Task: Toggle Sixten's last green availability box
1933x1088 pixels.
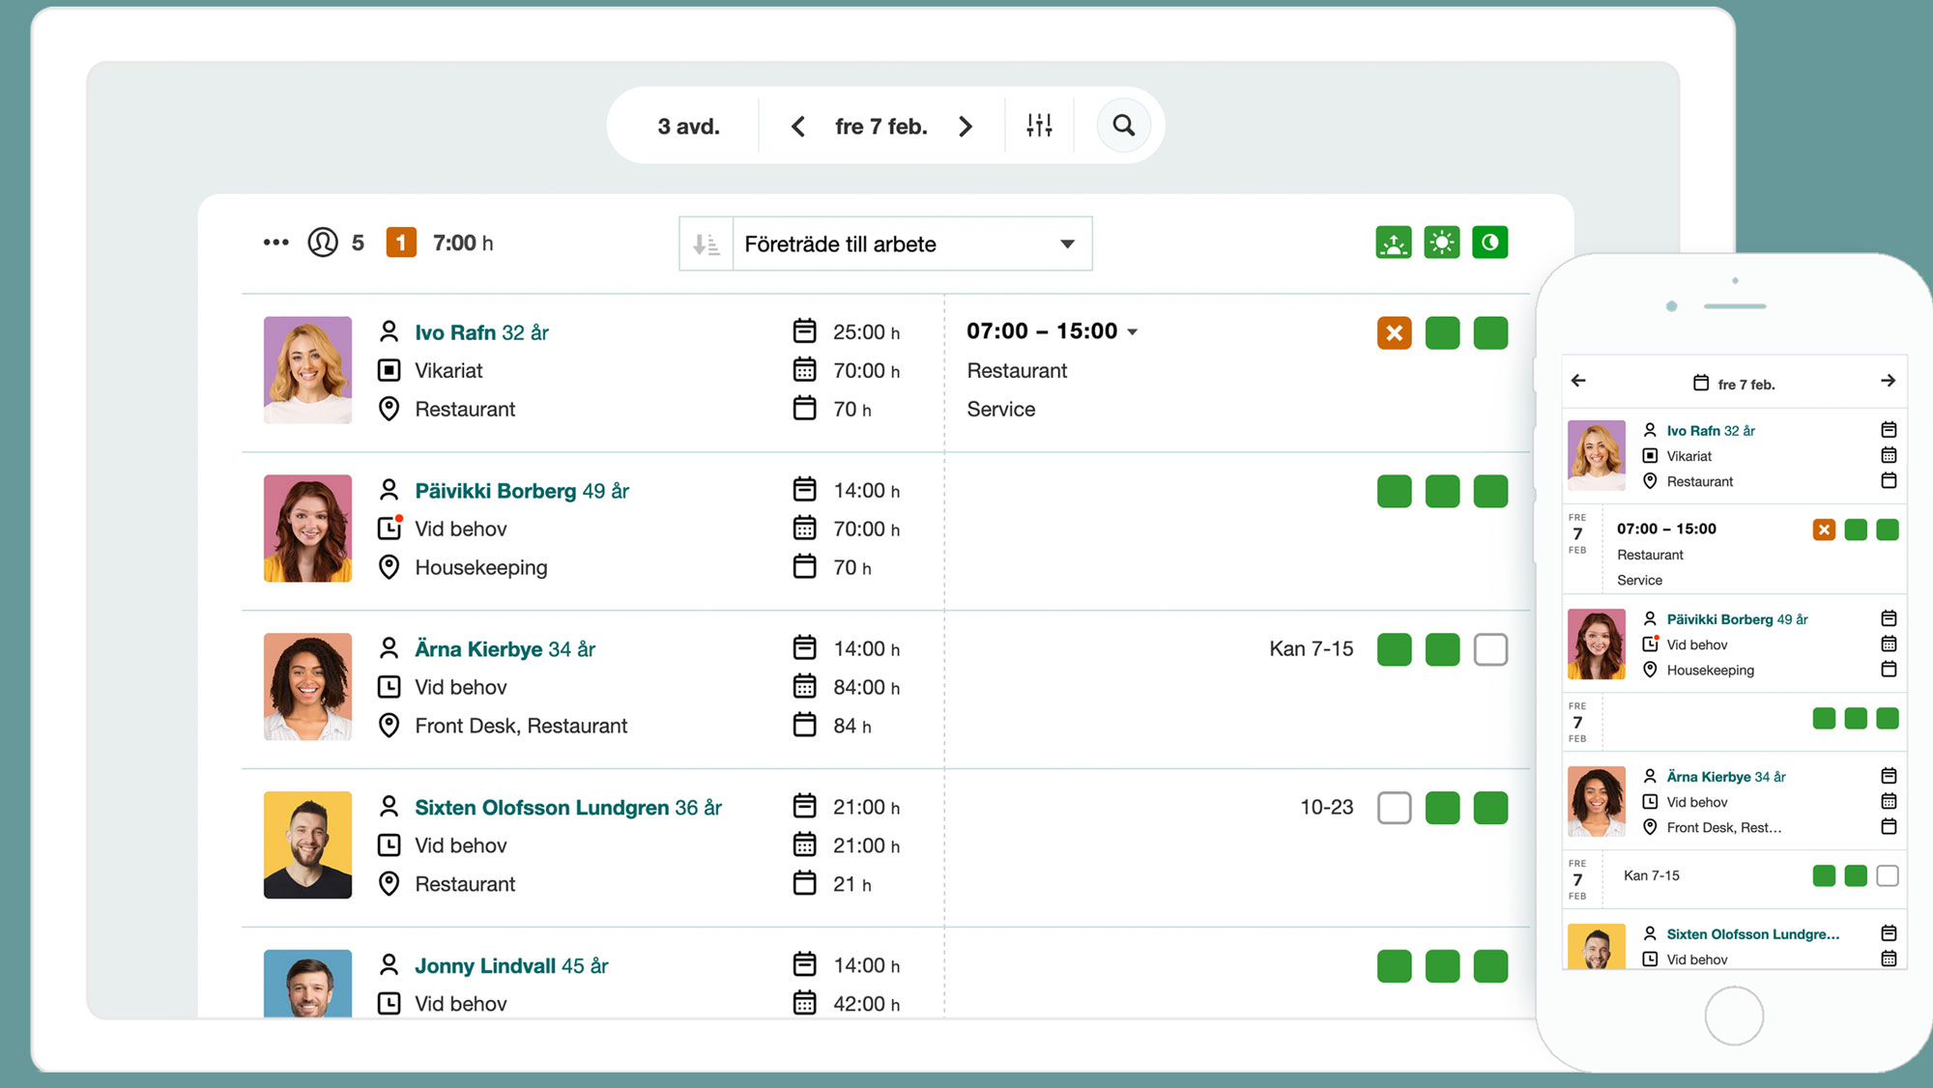Action: coord(1490,808)
